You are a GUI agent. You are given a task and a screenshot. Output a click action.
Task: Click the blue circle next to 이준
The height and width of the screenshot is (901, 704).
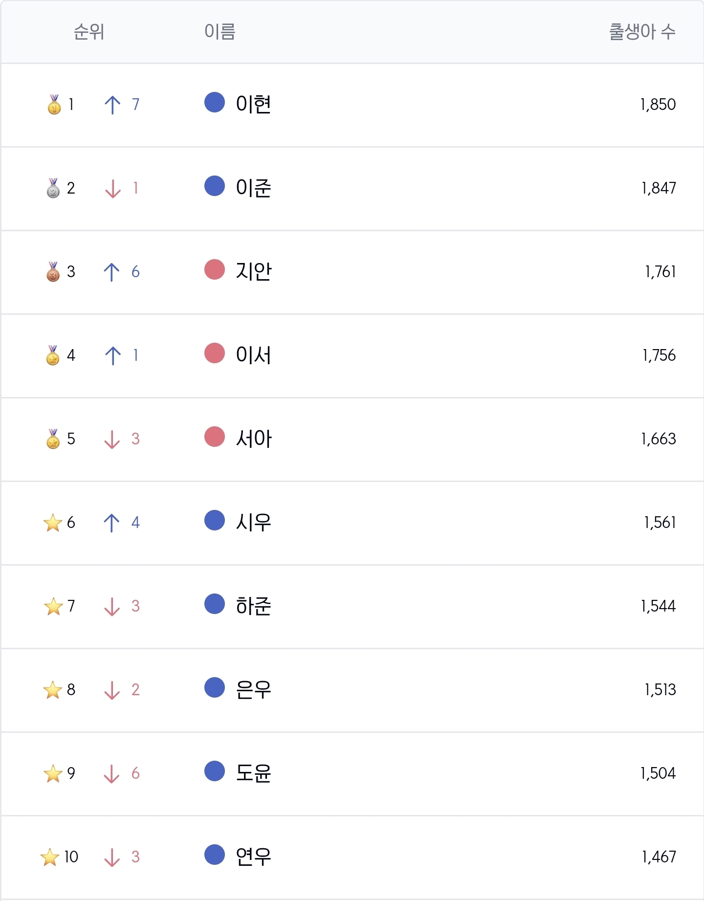pos(215,186)
